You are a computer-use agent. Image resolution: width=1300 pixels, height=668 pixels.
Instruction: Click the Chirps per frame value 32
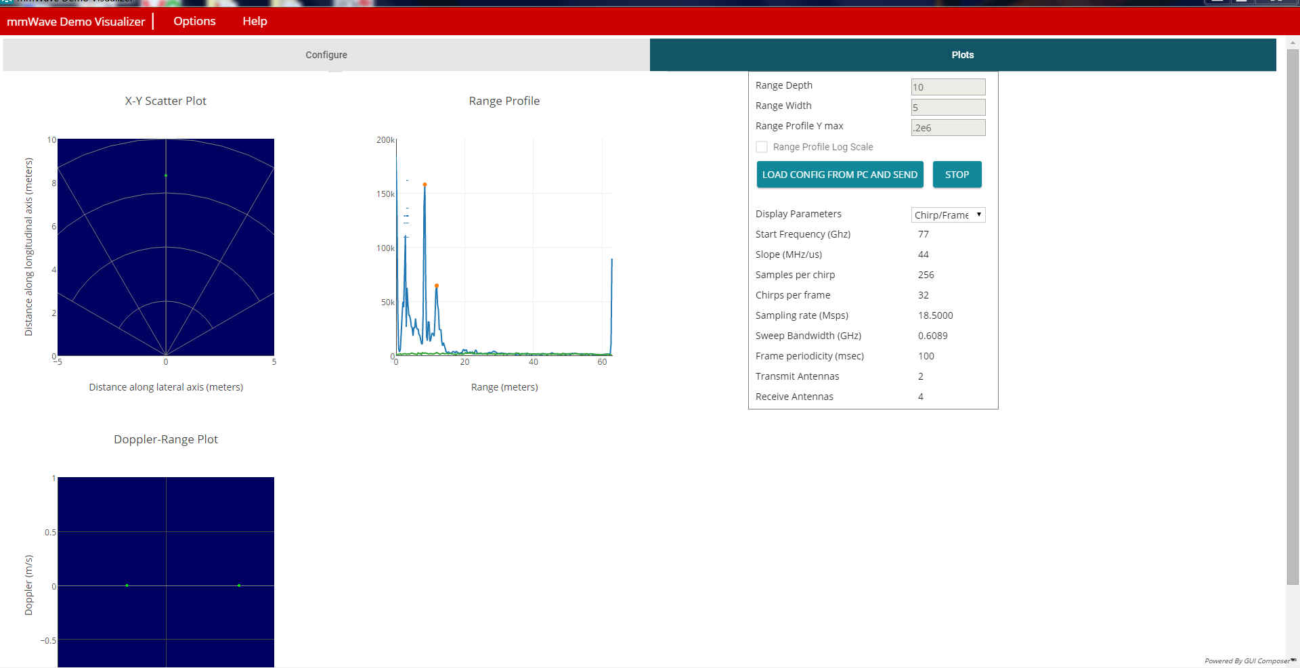pyautogui.click(x=924, y=295)
